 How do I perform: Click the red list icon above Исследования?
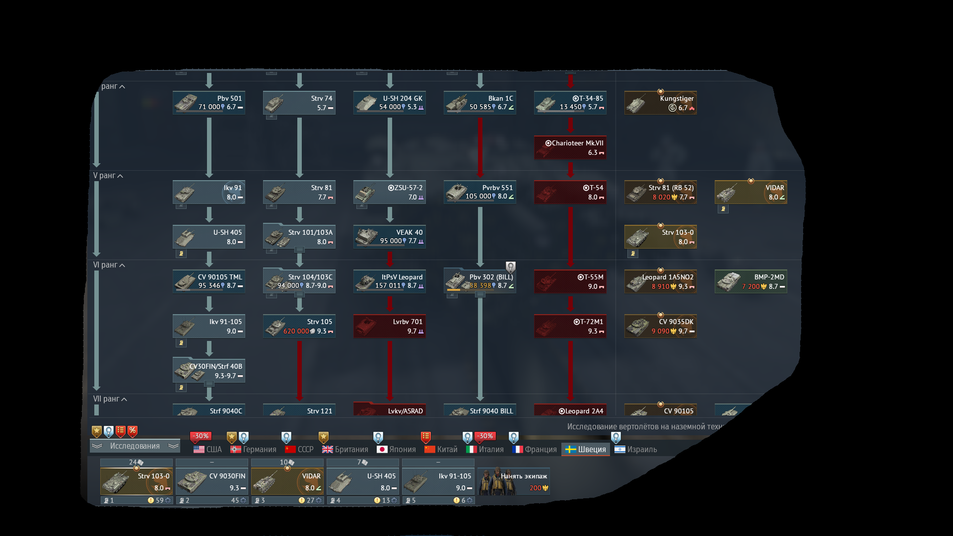pyautogui.click(x=121, y=431)
